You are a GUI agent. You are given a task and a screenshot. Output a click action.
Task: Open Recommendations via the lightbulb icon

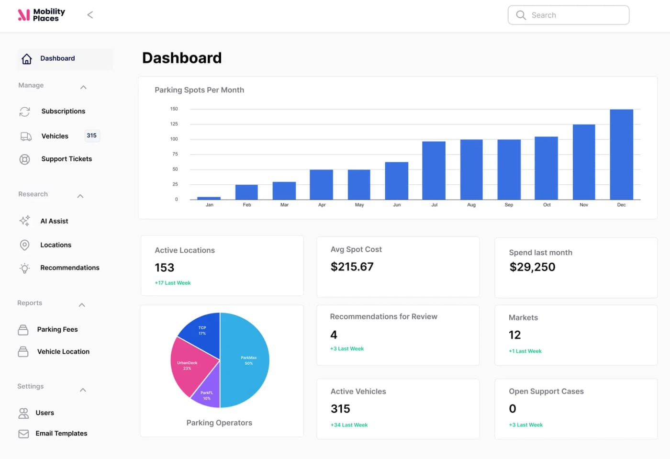click(x=24, y=268)
